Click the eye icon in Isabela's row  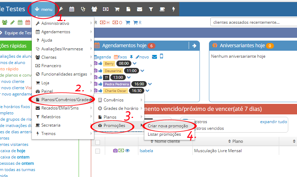coord(127,151)
